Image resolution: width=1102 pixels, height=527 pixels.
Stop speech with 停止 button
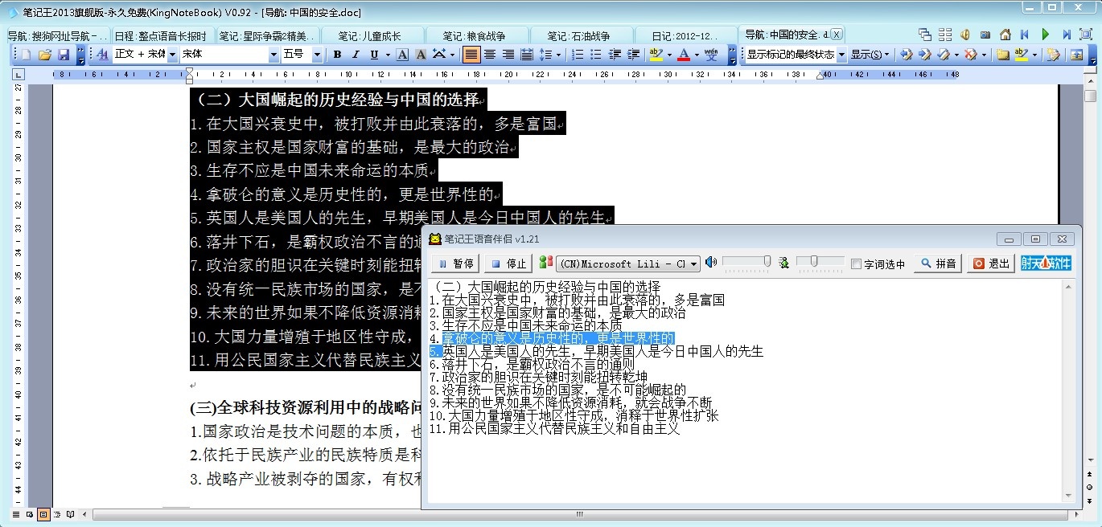508,263
